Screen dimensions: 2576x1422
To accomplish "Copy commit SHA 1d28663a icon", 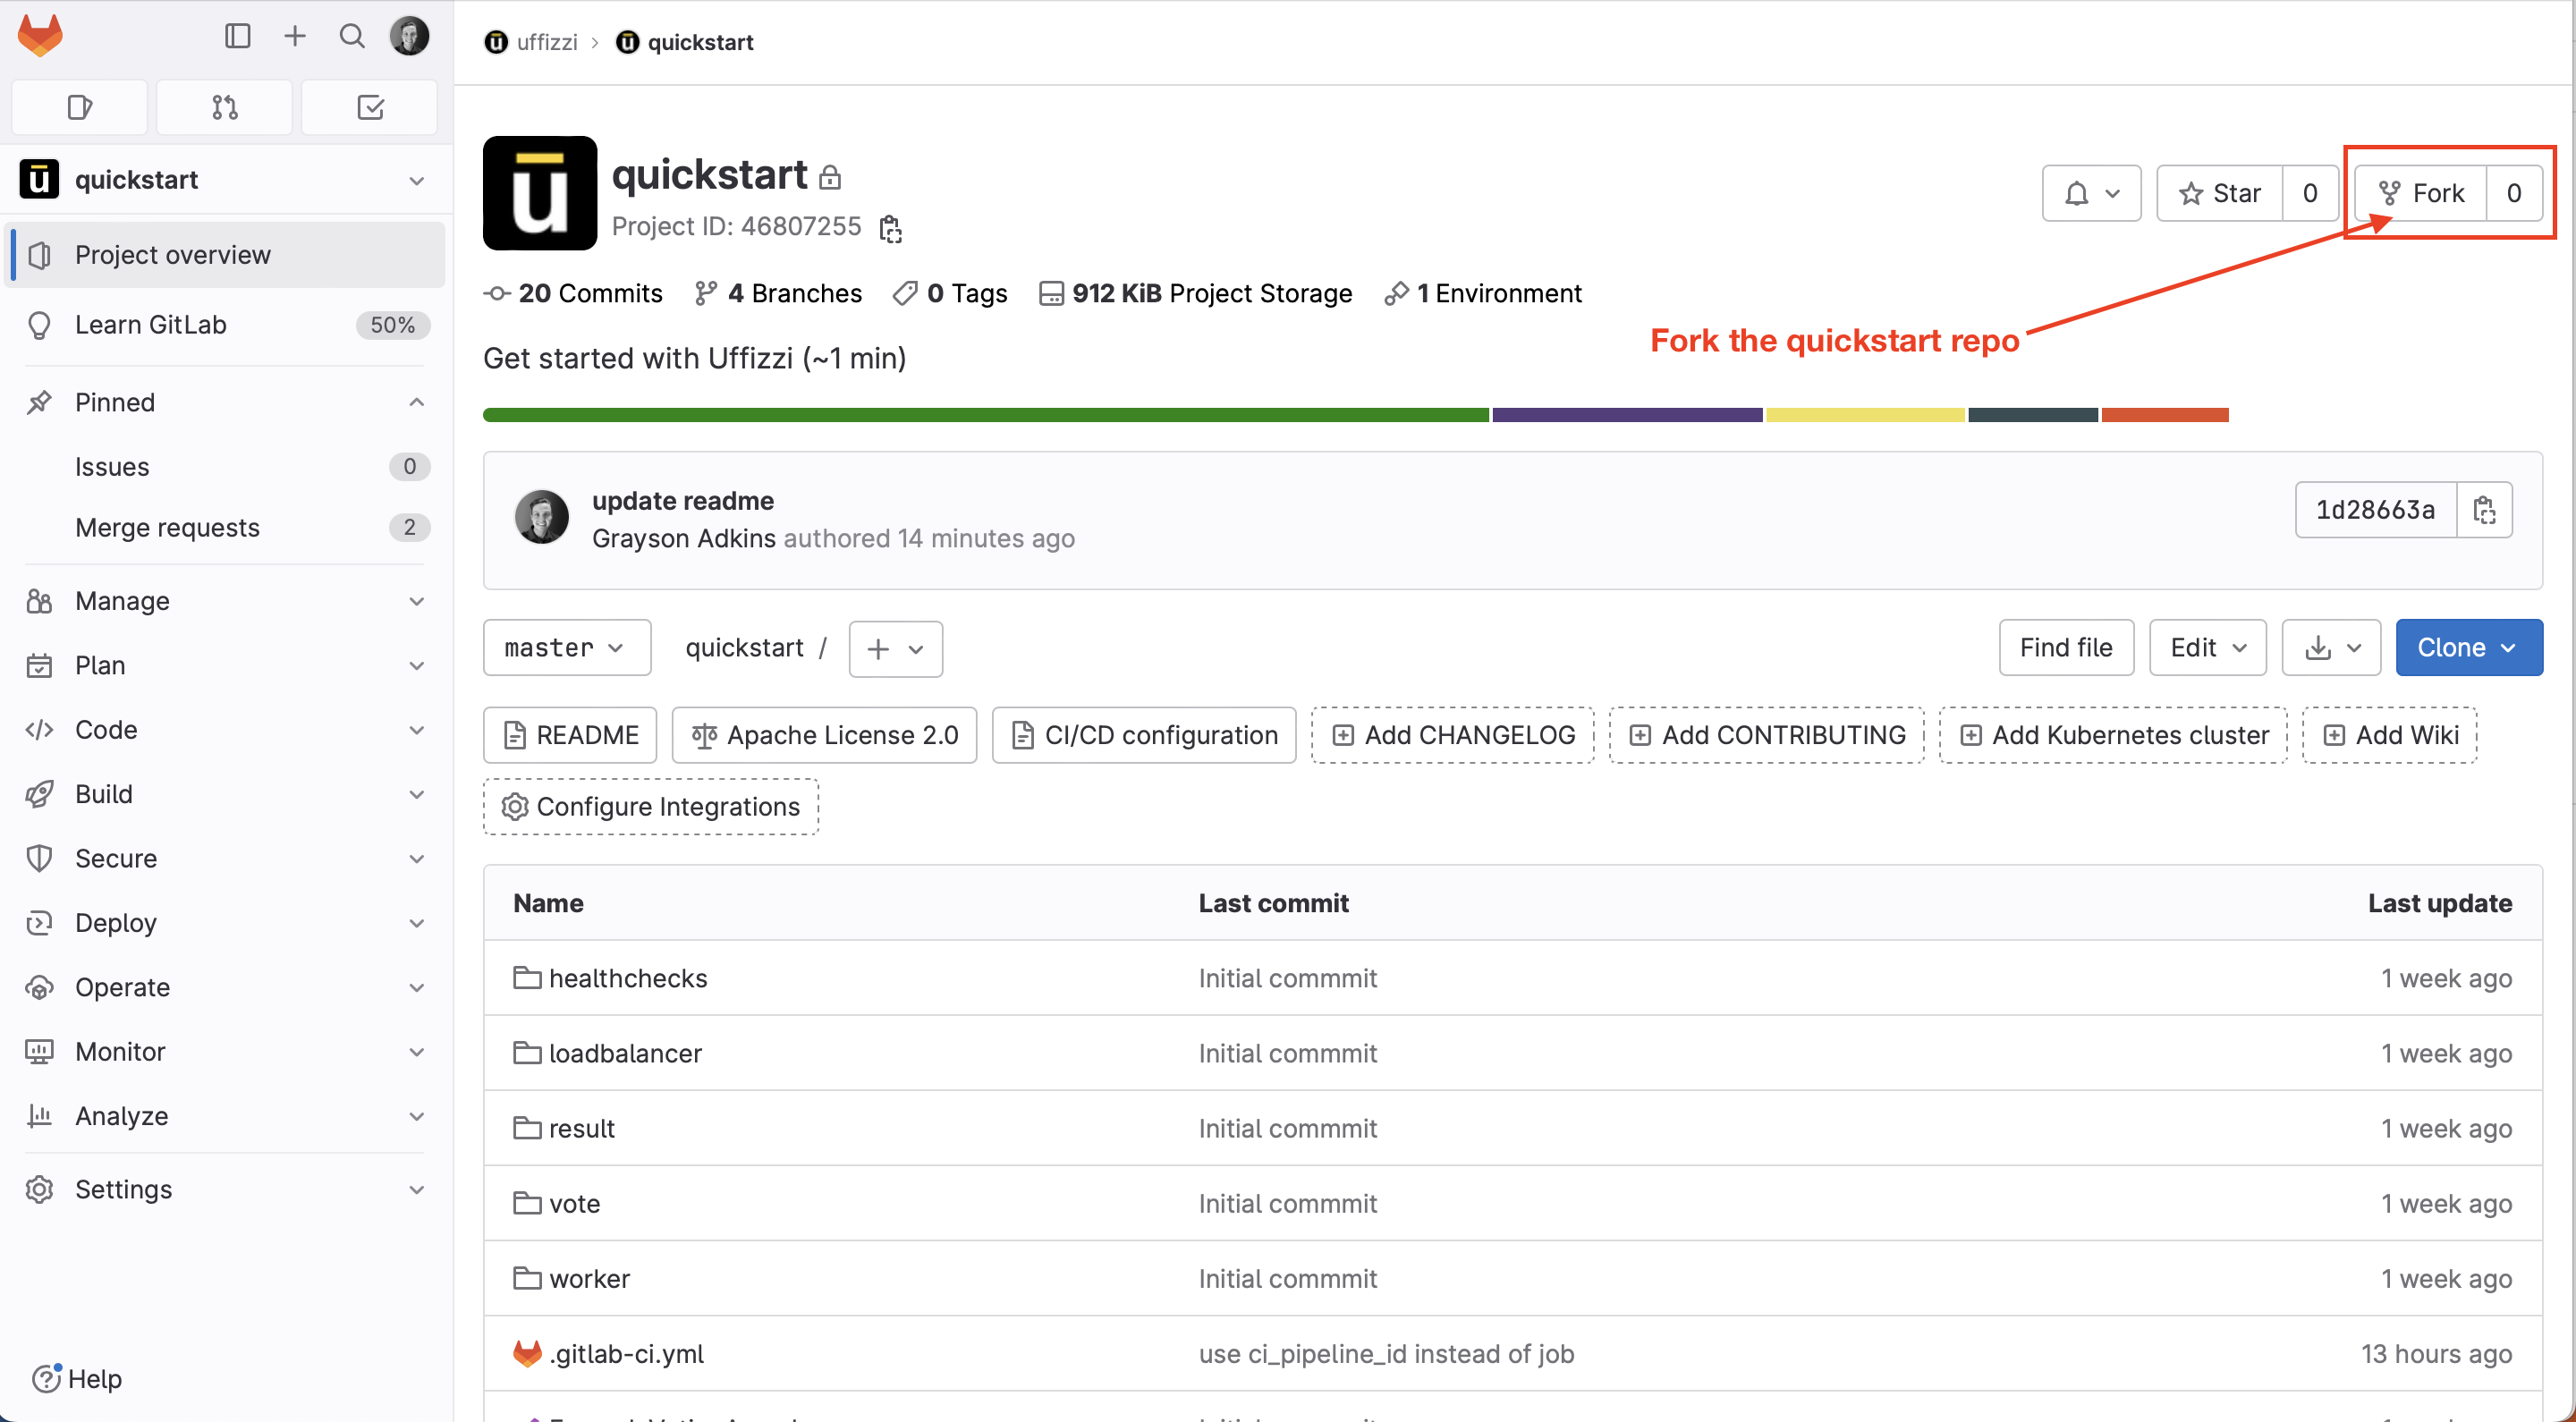I will point(2484,510).
